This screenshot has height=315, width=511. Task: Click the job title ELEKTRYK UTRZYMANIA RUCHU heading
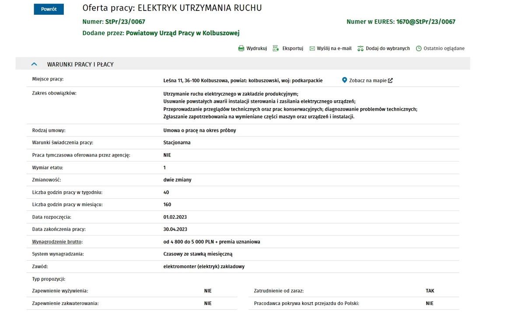[x=200, y=8]
